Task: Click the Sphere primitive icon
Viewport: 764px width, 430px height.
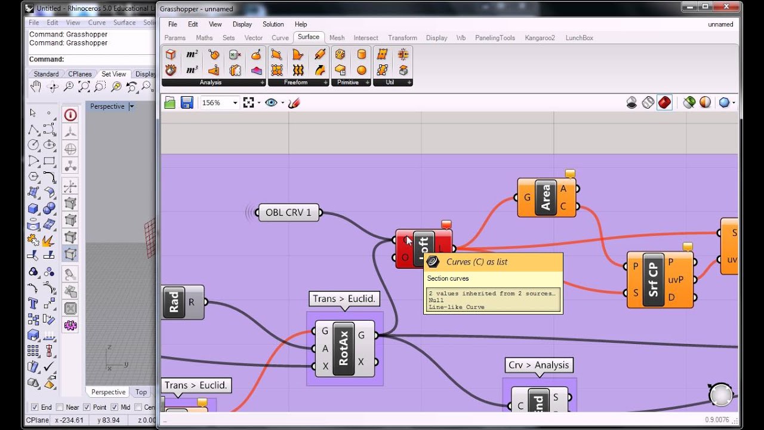Action: click(x=361, y=70)
